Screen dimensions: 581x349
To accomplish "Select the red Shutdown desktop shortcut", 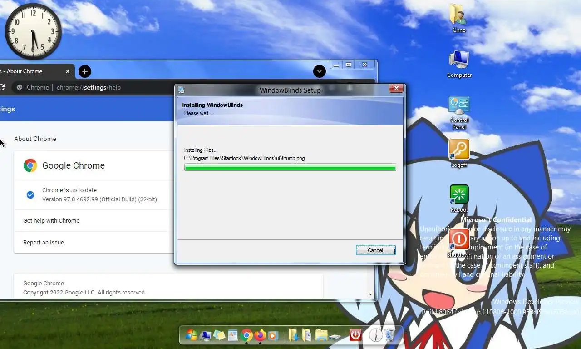I will click(x=459, y=239).
